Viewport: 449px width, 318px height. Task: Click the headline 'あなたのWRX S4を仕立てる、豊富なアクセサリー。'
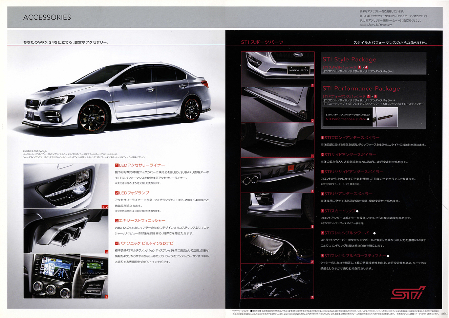point(66,43)
